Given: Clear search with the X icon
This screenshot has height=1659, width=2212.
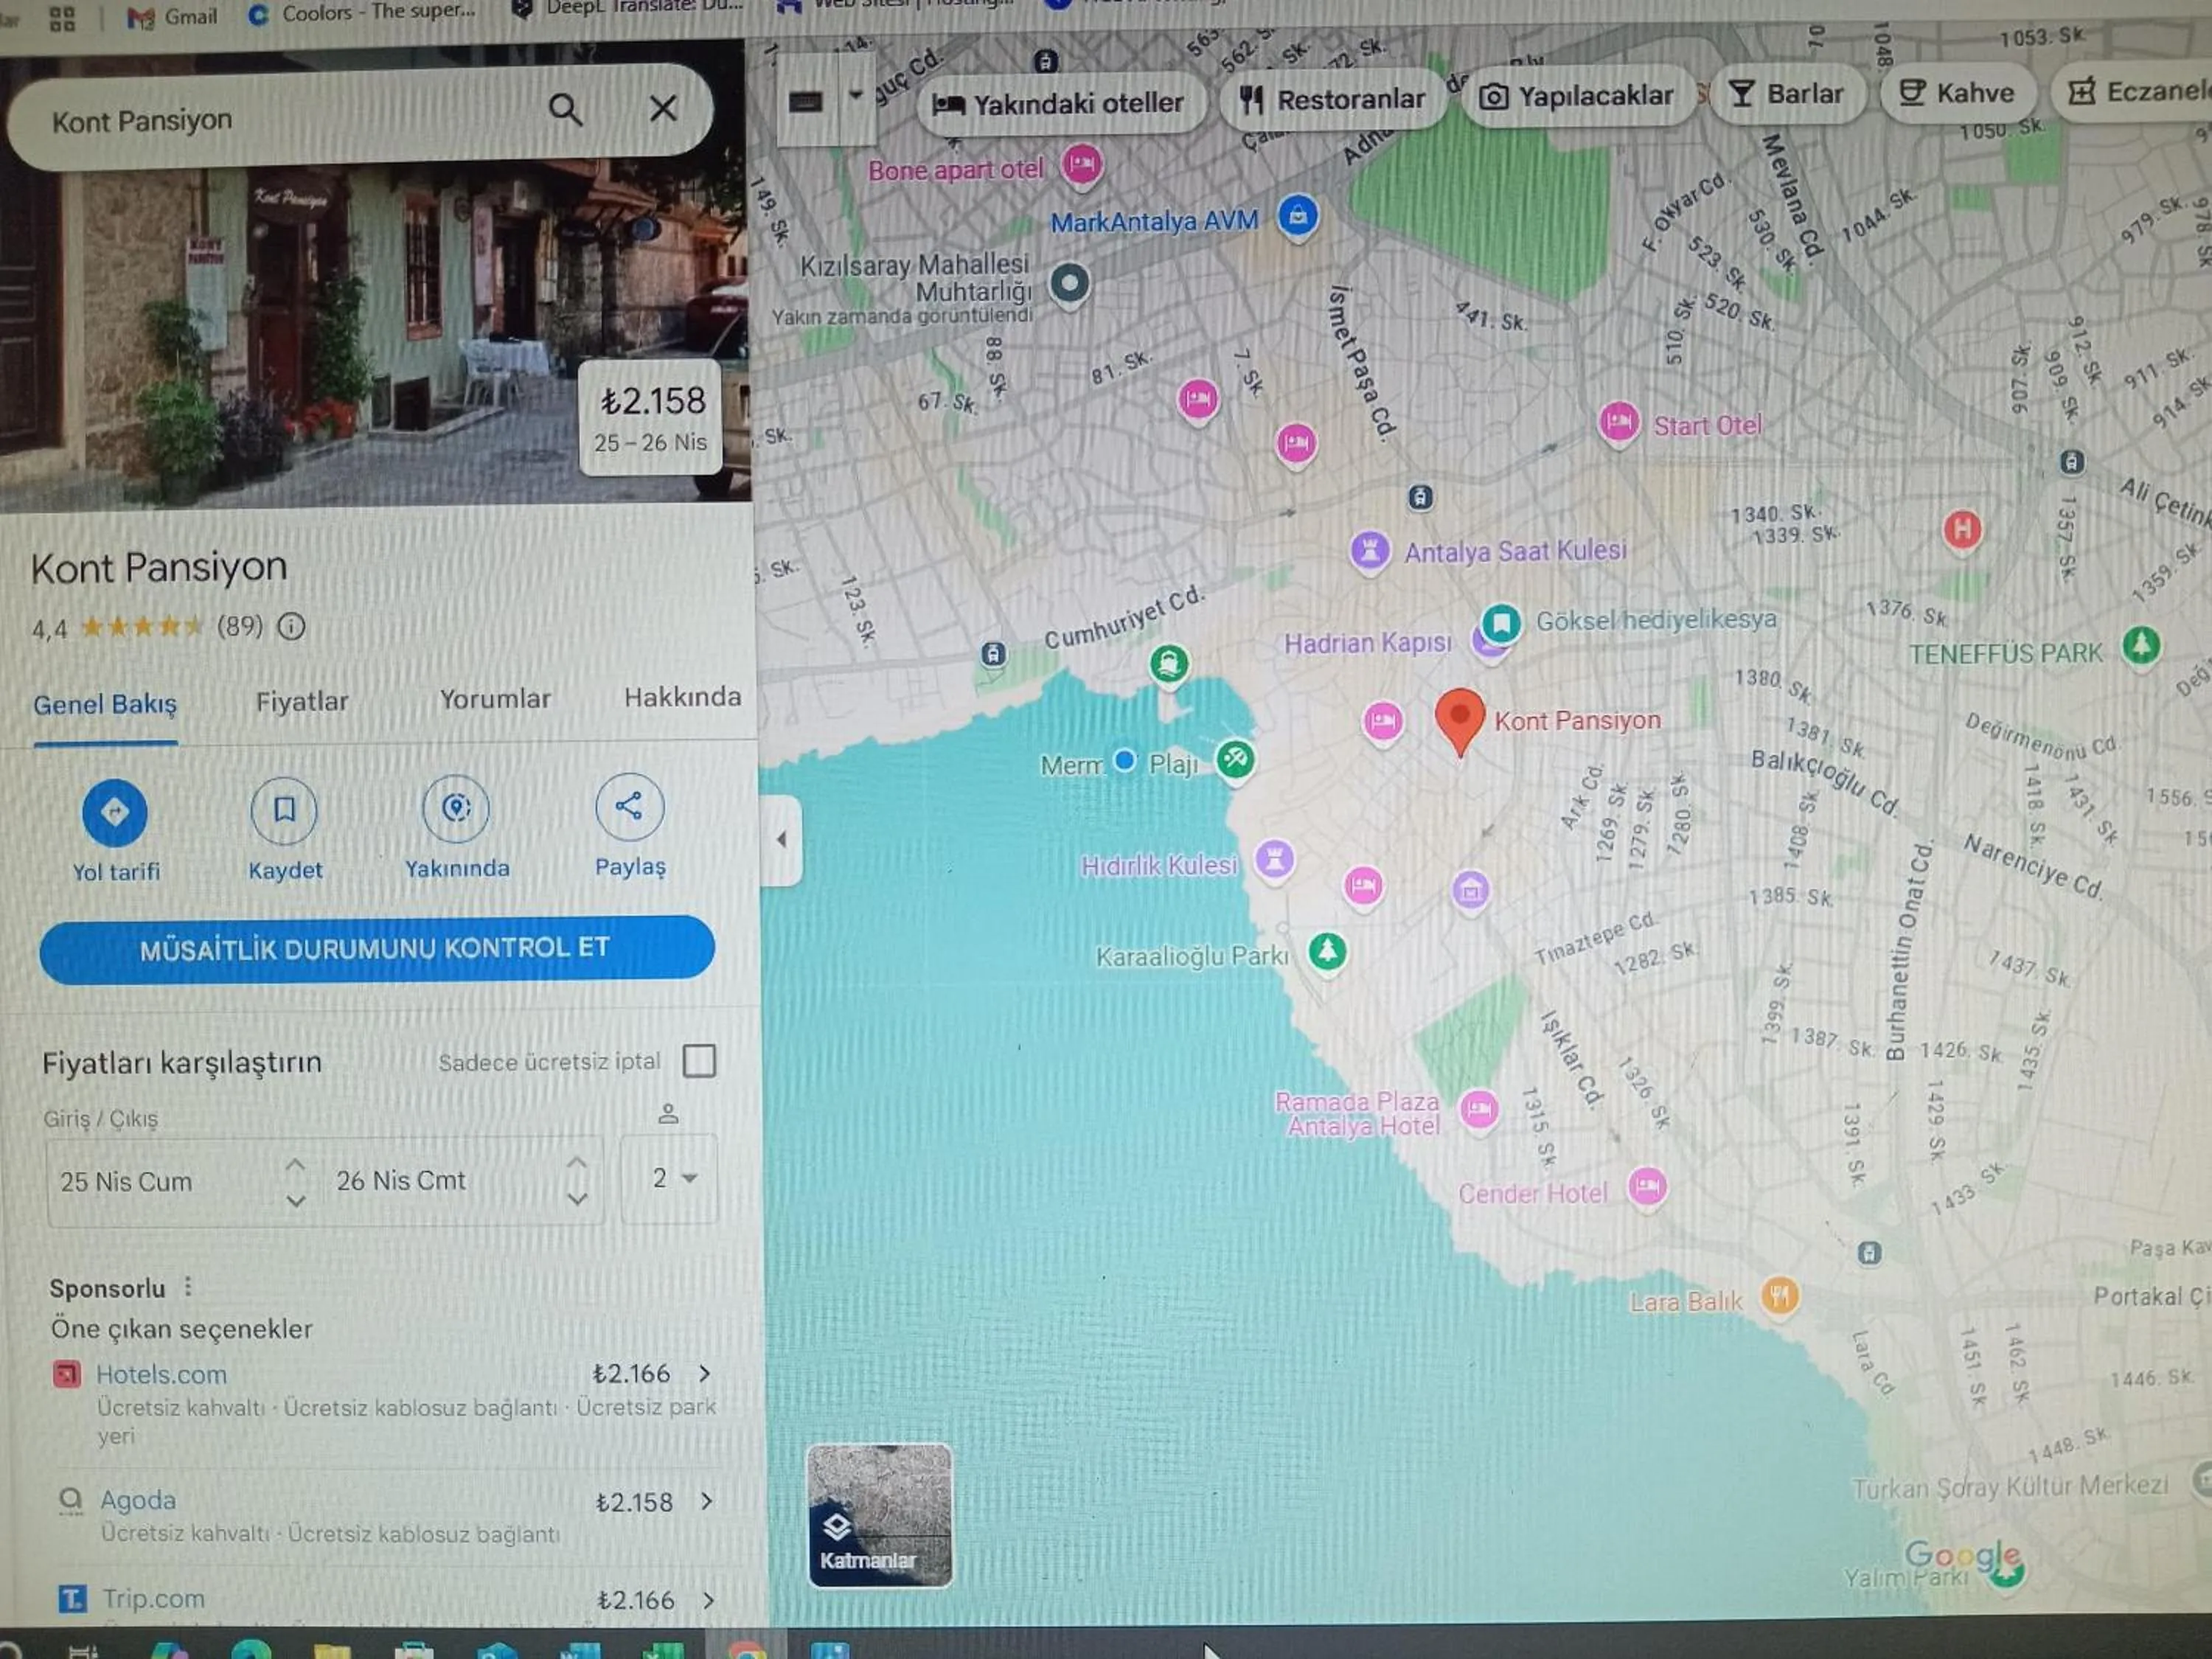Looking at the screenshot, I should [x=662, y=108].
